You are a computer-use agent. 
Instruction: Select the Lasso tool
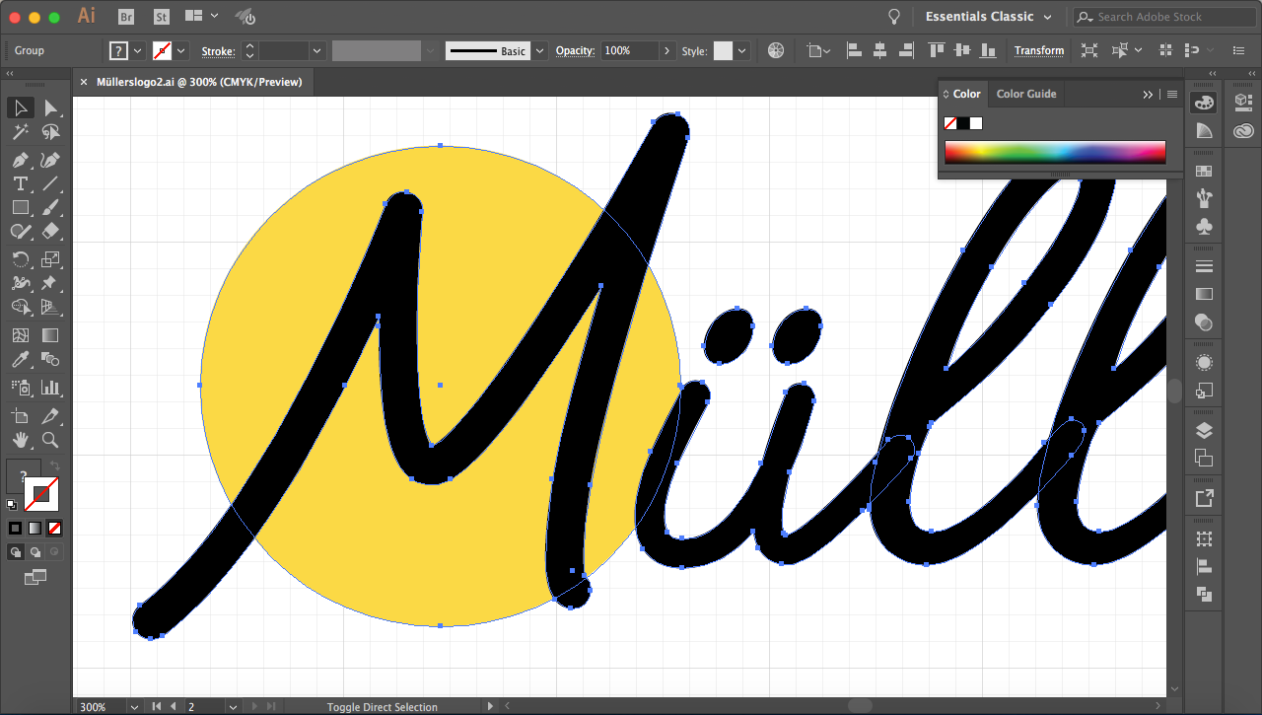(50, 132)
